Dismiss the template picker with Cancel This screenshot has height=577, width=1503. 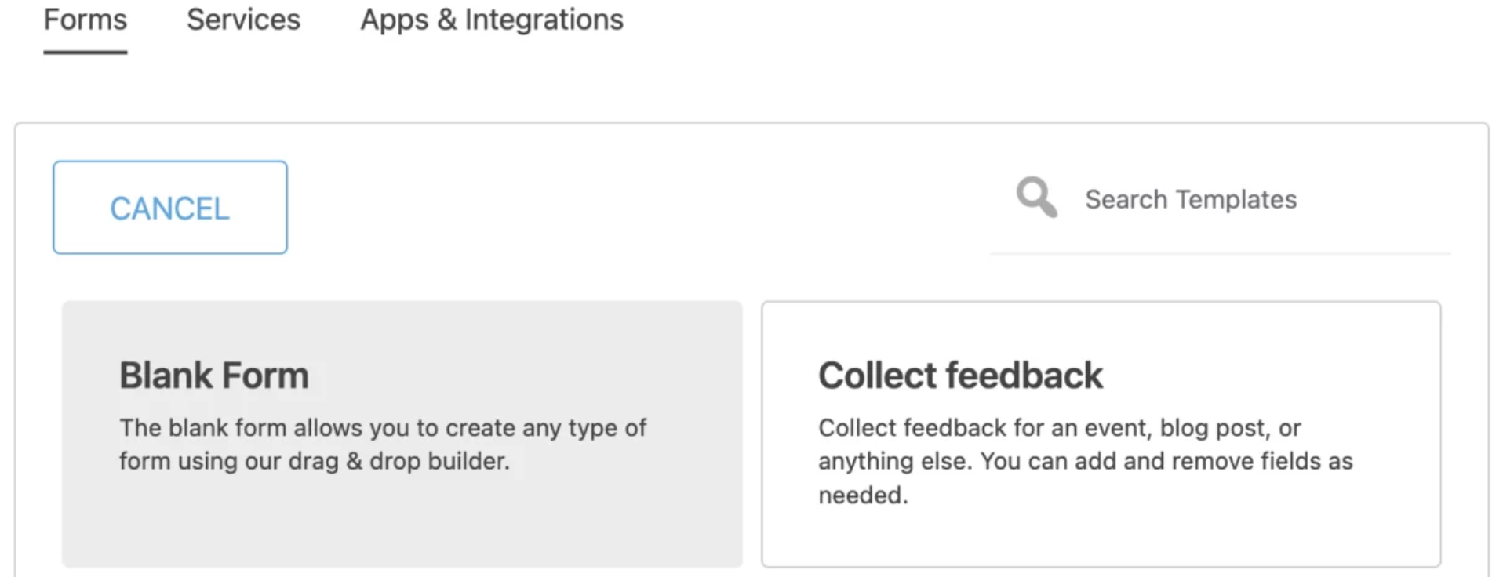pyautogui.click(x=169, y=207)
